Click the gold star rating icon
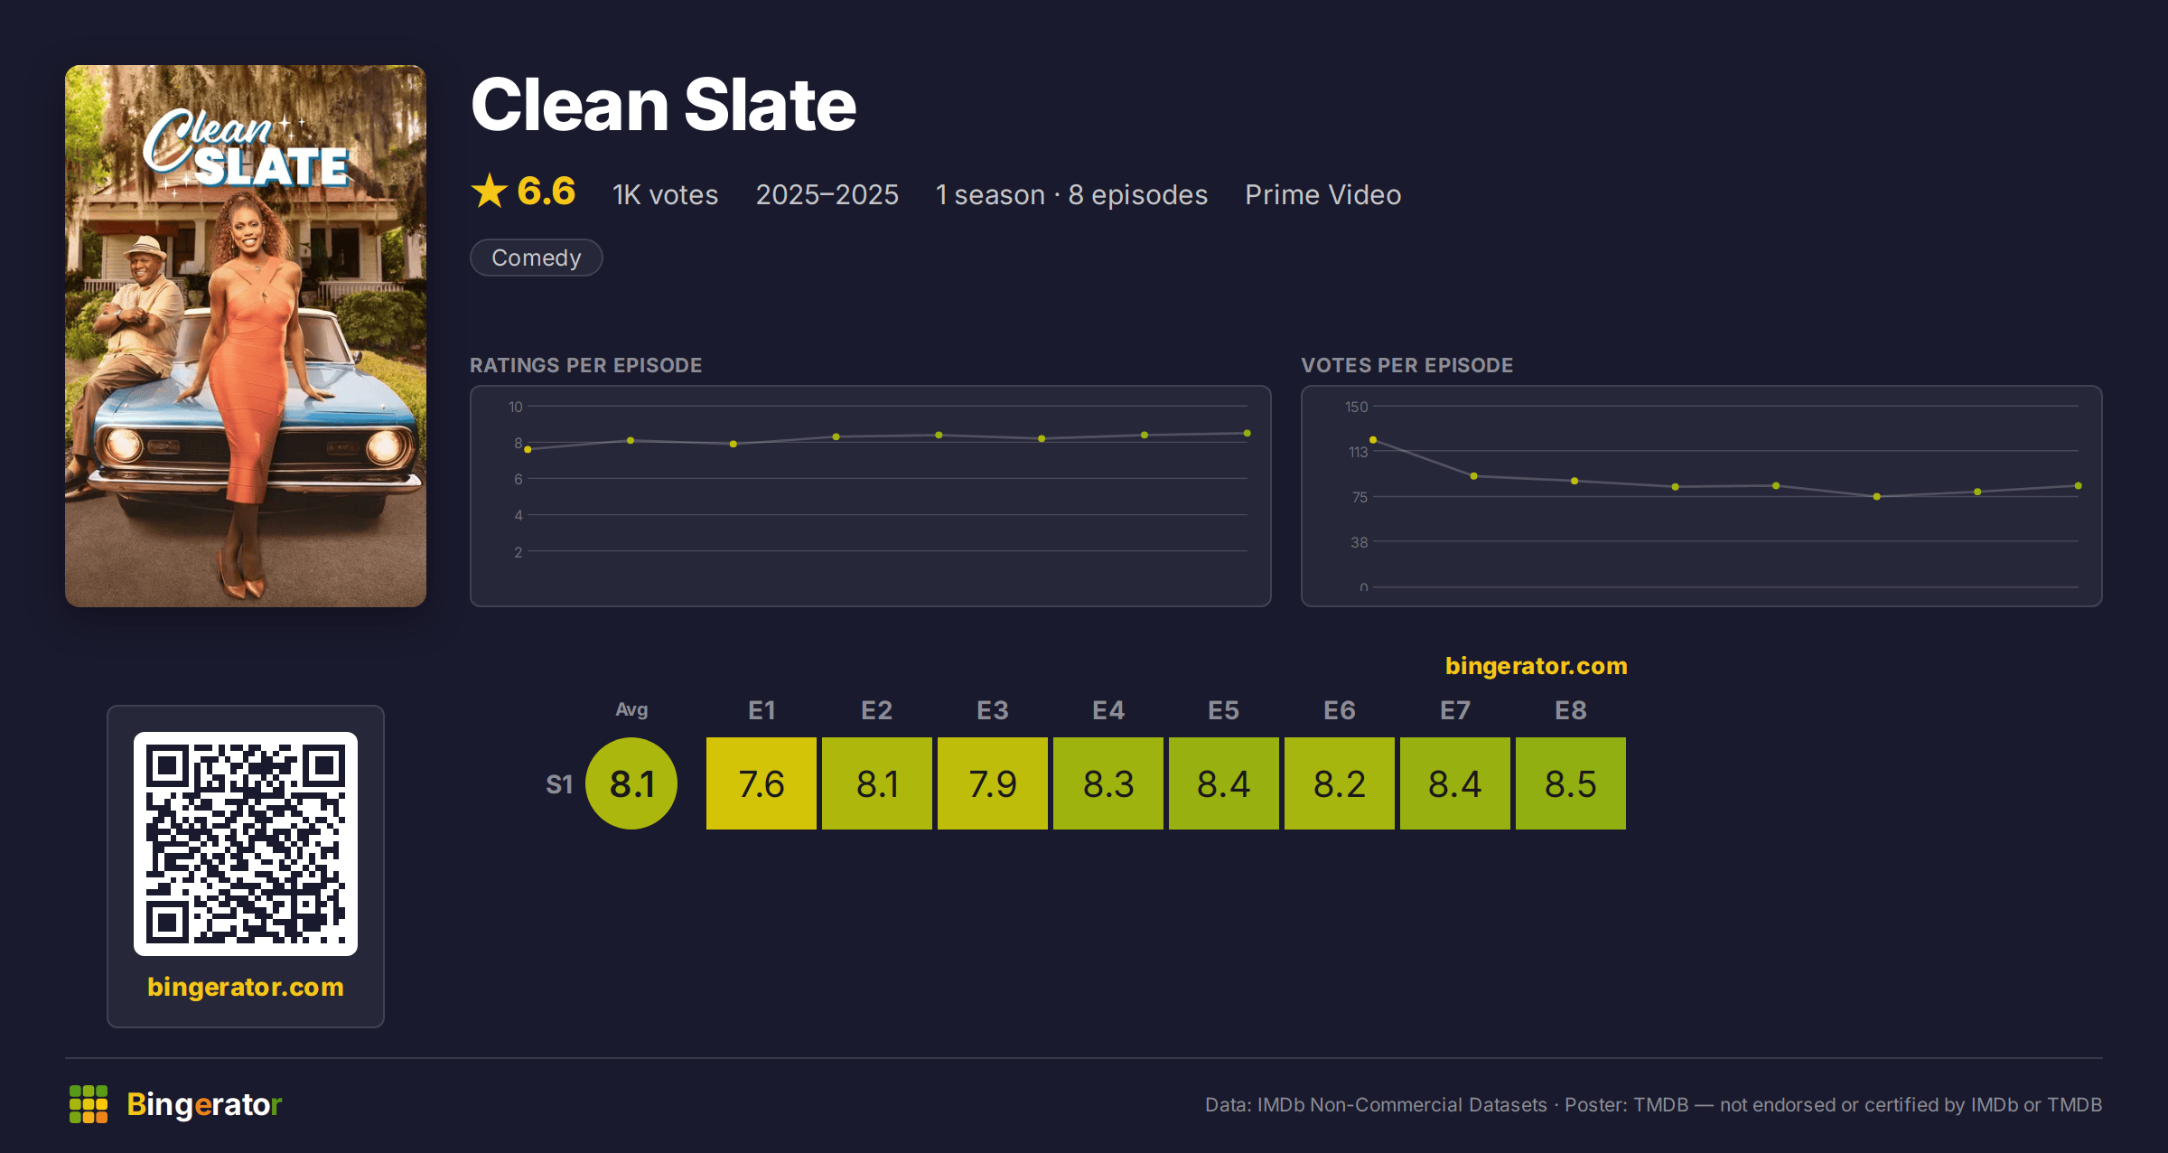This screenshot has height=1153, width=2168. coord(490,191)
